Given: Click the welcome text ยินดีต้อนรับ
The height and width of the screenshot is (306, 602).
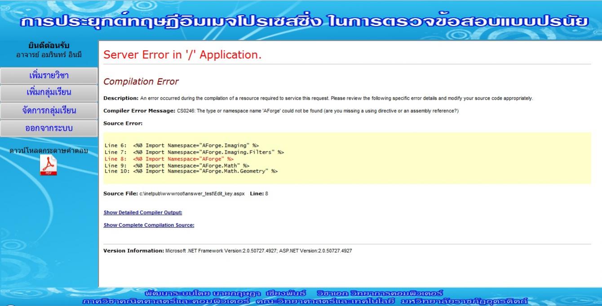Looking at the screenshot, I should (x=49, y=46).
